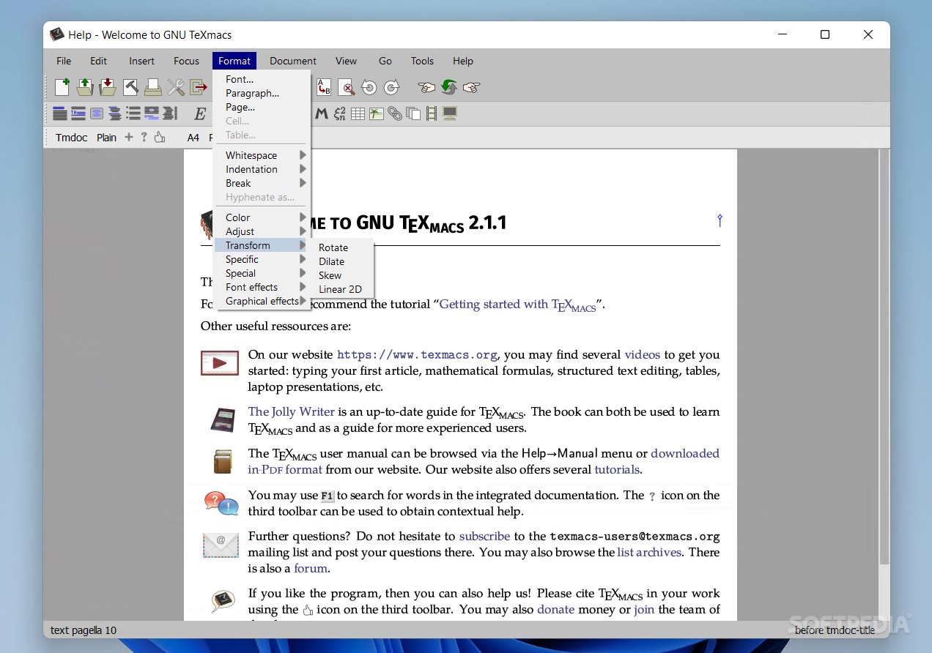Click the magnifier with red X icon
The height and width of the screenshot is (653, 932).
347,87
